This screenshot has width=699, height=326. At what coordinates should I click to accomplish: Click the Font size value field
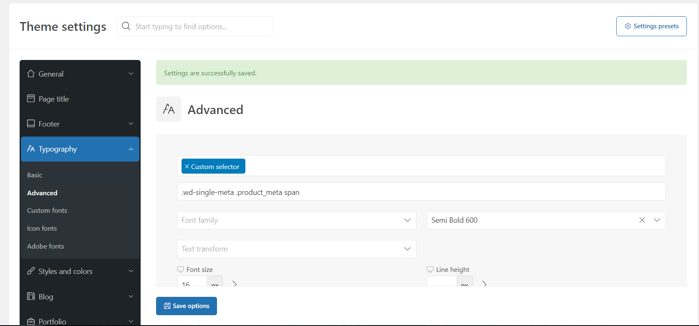click(x=192, y=281)
